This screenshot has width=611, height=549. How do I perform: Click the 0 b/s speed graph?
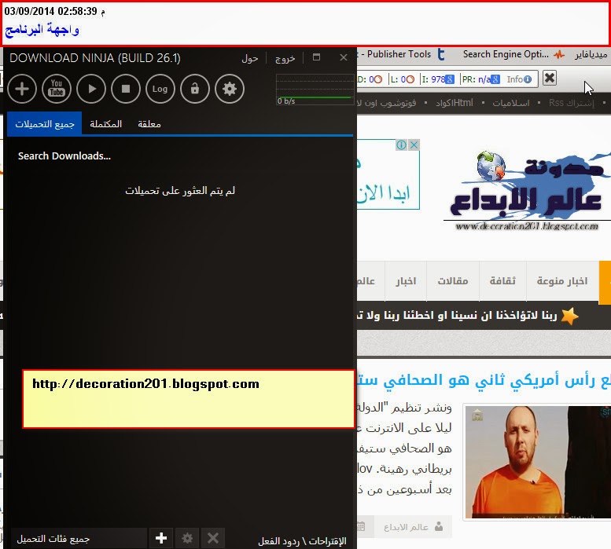tap(315, 90)
